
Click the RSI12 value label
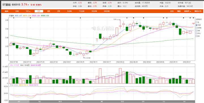tap(24, 85)
